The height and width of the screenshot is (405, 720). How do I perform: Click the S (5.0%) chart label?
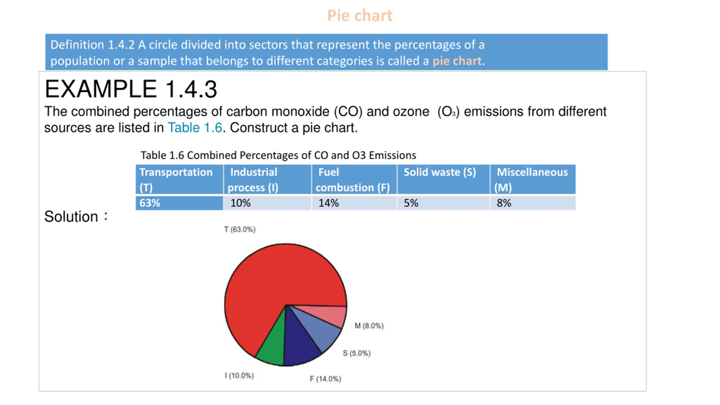point(357,353)
